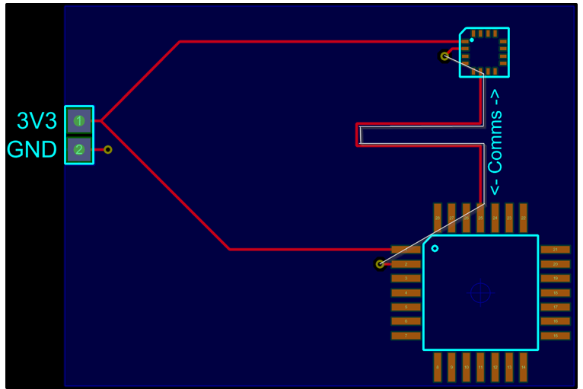This screenshot has width=583, height=389.
Task: Click pad 15 on the large IC
Action: [555, 336]
